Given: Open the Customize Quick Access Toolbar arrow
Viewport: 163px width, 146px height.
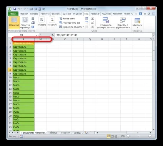Looking at the screenshot, I should [44, 9].
